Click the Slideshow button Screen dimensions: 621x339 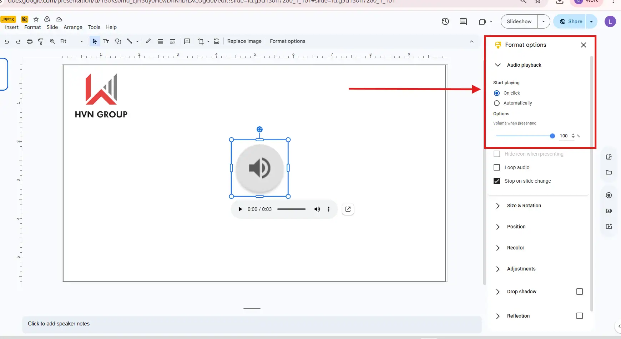(519, 21)
